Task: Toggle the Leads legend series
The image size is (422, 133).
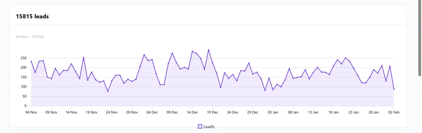Action: pos(207,127)
